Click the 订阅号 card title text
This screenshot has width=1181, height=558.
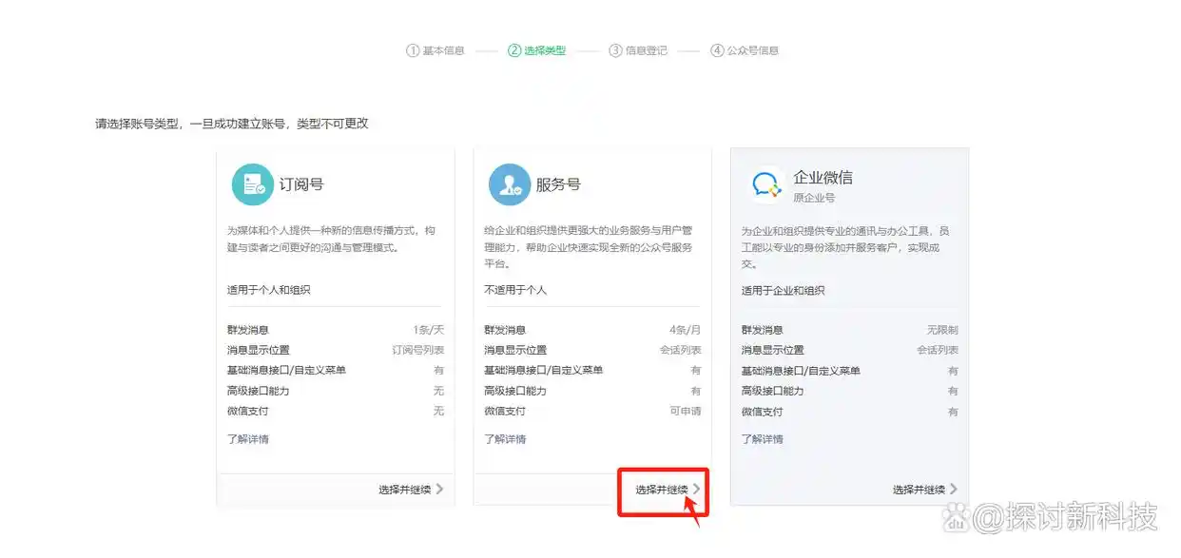pos(301,184)
